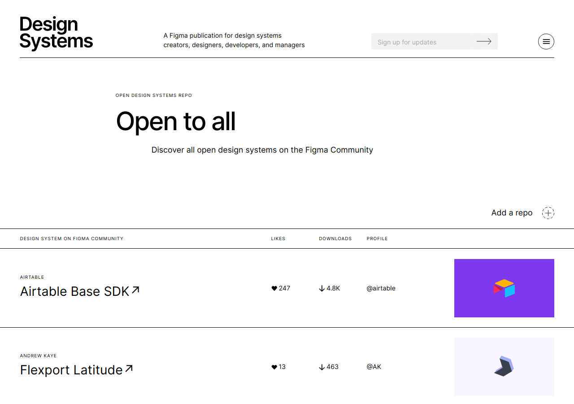This screenshot has width=574, height=404.
Task: Open the hamburger menu button
Action: click(546, 41)
